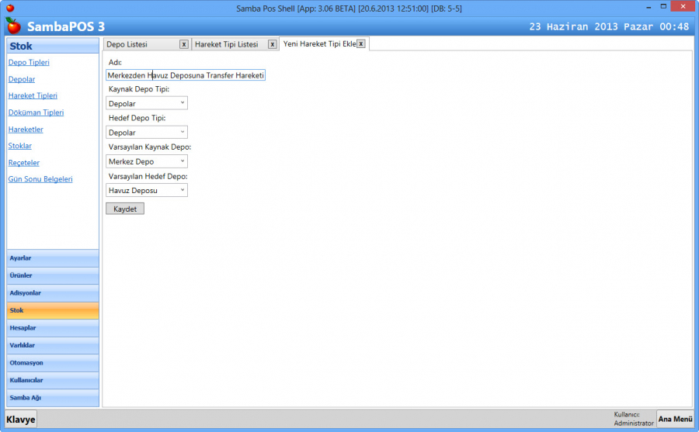Open the Reçeteler link
Viewport: 699px width, 432px height.
pyautogui.click(x=23, y=163)
